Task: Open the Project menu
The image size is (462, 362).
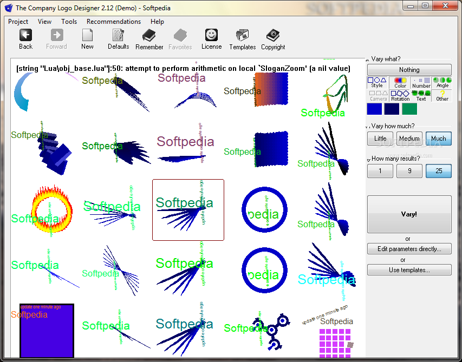Action: tap(18, 22)
